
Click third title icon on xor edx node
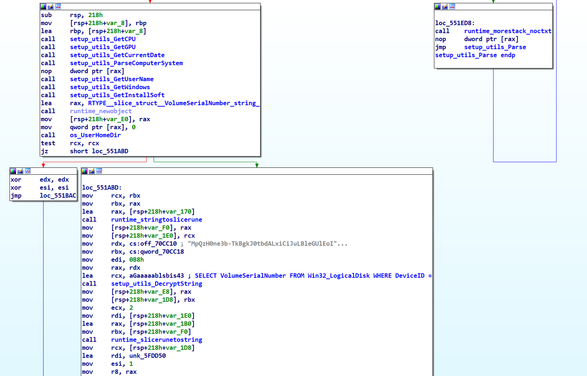(x=28, y=171)
